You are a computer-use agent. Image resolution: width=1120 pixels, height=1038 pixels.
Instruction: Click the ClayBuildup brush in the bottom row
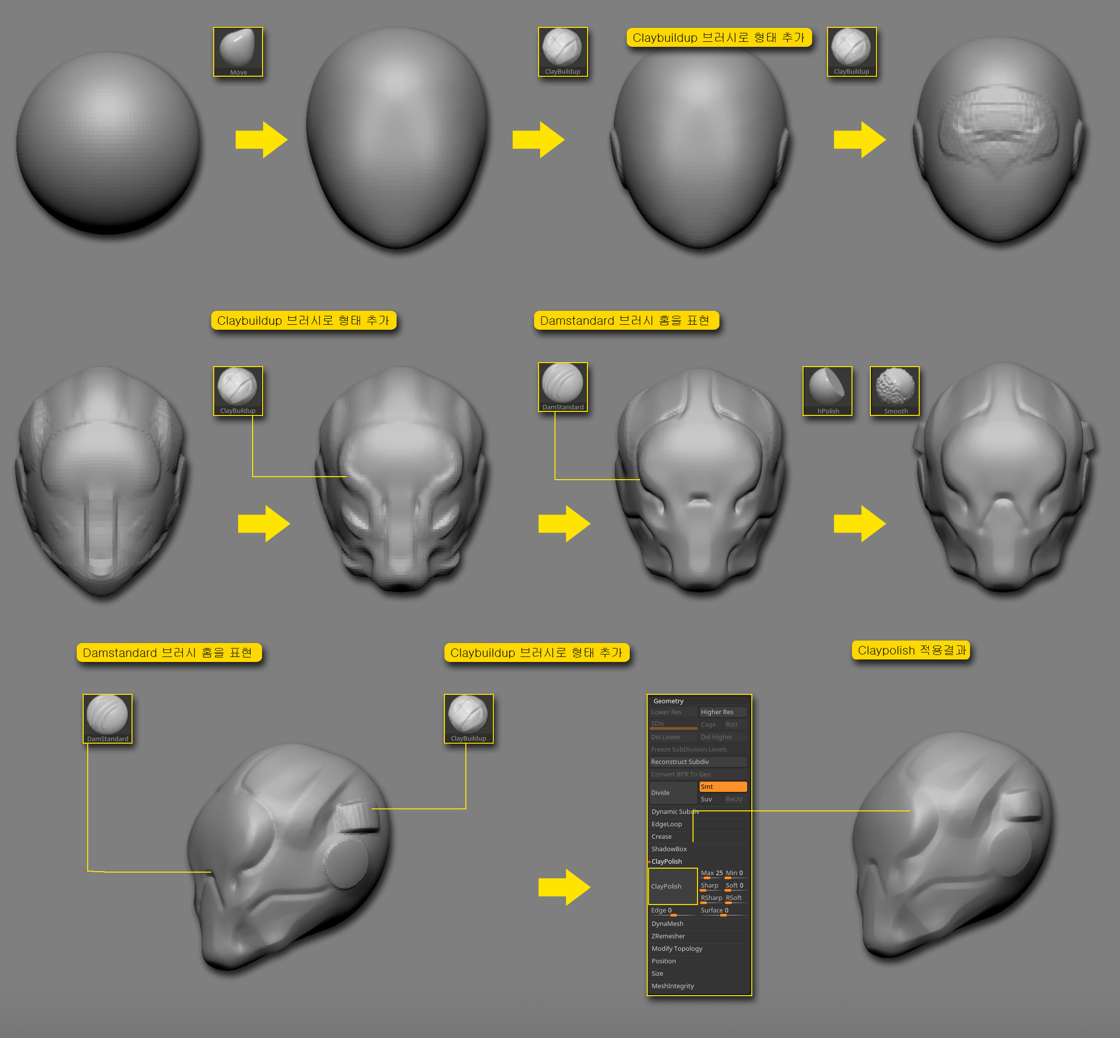click(x=469, y=717)
